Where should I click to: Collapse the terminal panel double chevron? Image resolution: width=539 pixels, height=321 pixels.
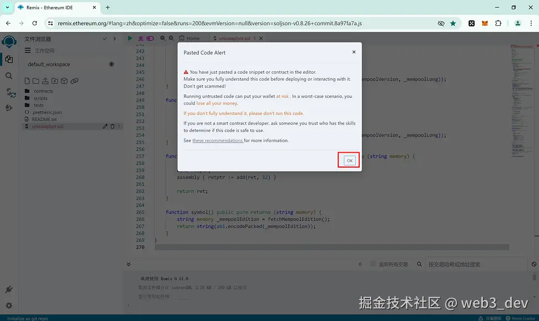pos(128,264)
